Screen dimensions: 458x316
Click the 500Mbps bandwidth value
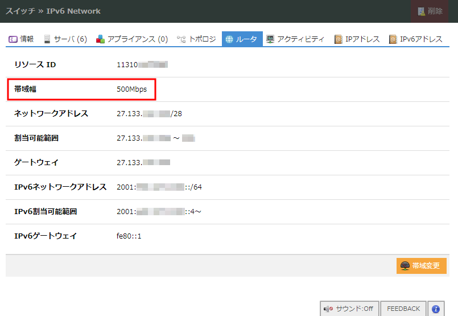pyautogui.click(x=131, y=89)
